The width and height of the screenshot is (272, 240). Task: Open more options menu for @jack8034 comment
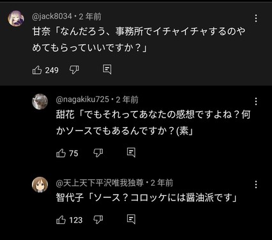pos(256,19)
